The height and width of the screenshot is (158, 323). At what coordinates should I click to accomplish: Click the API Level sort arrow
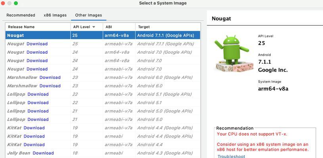pos(94,27)
